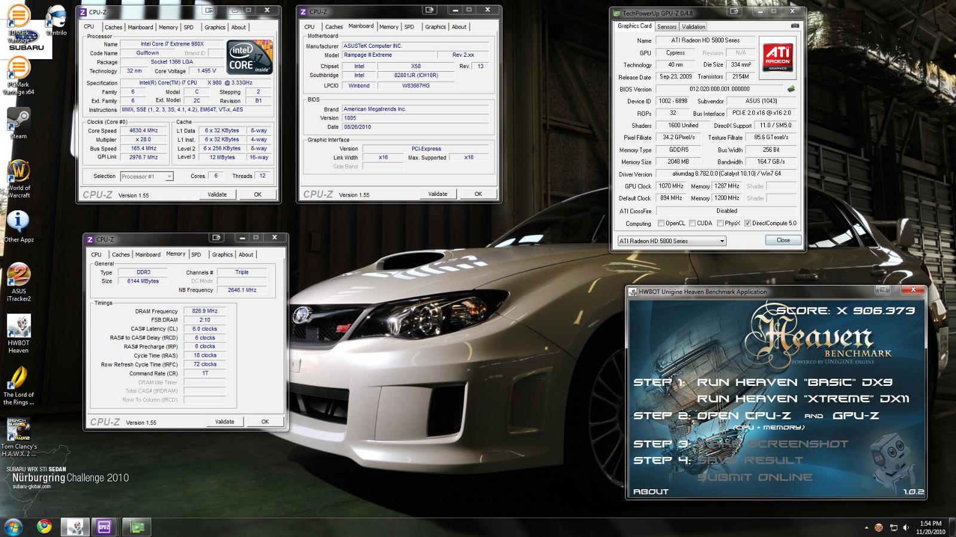Toggle the OpenCL checkbox in GPU-Z
Image resolution: width=956 pixels, height=537 pixels.
pyautogui.click(x=661, y=223)
